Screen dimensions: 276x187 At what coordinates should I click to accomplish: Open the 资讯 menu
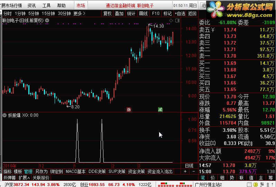(32, 6)
